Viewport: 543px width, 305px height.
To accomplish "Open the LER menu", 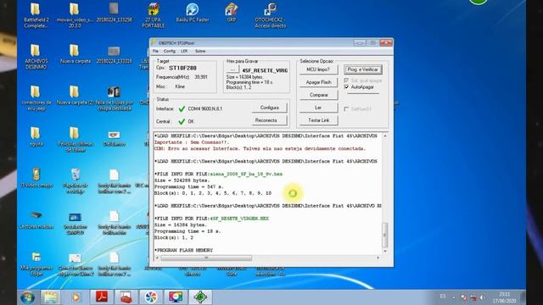I will 184,51.
